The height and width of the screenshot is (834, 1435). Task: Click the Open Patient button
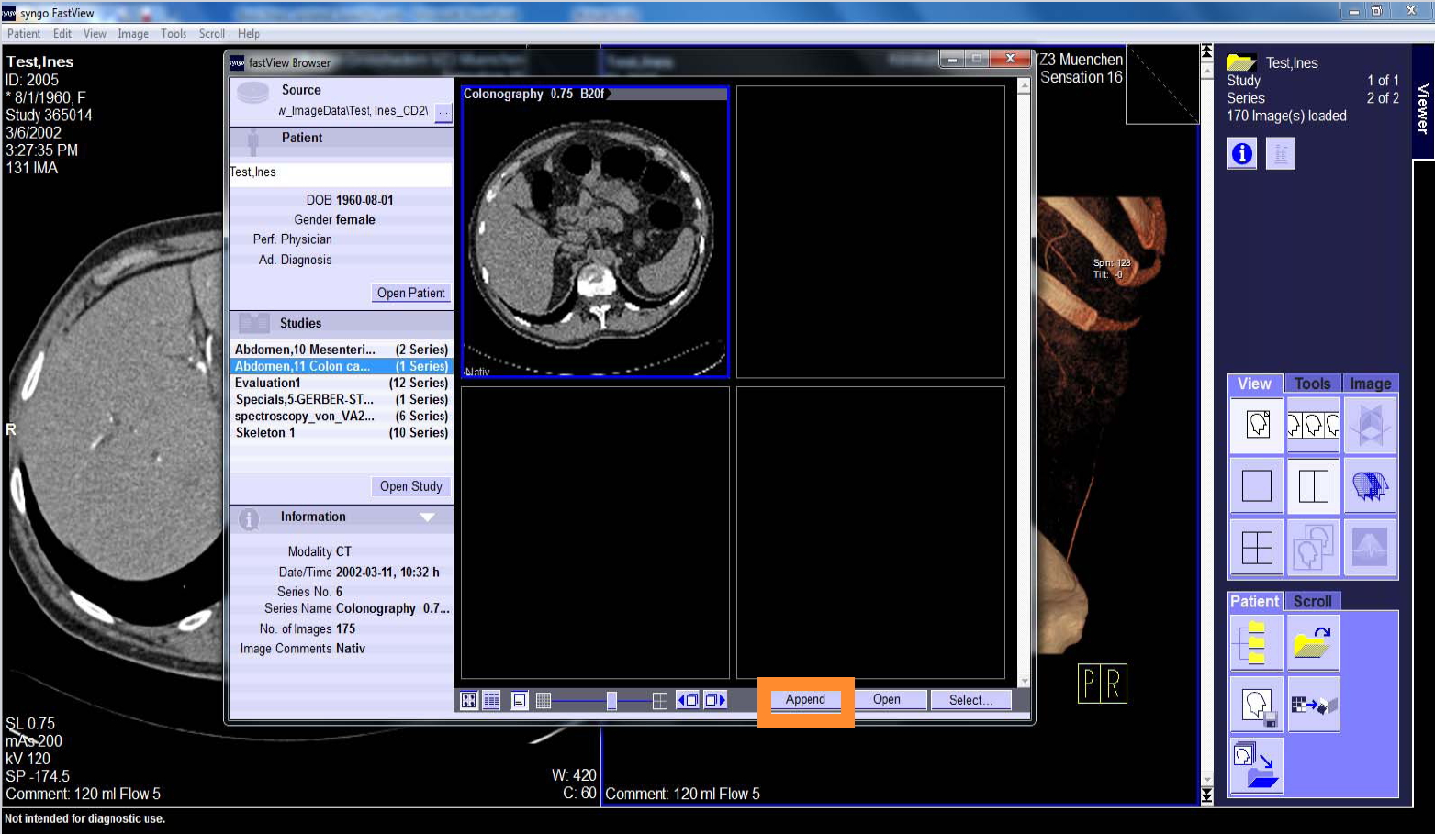point(410,293)
